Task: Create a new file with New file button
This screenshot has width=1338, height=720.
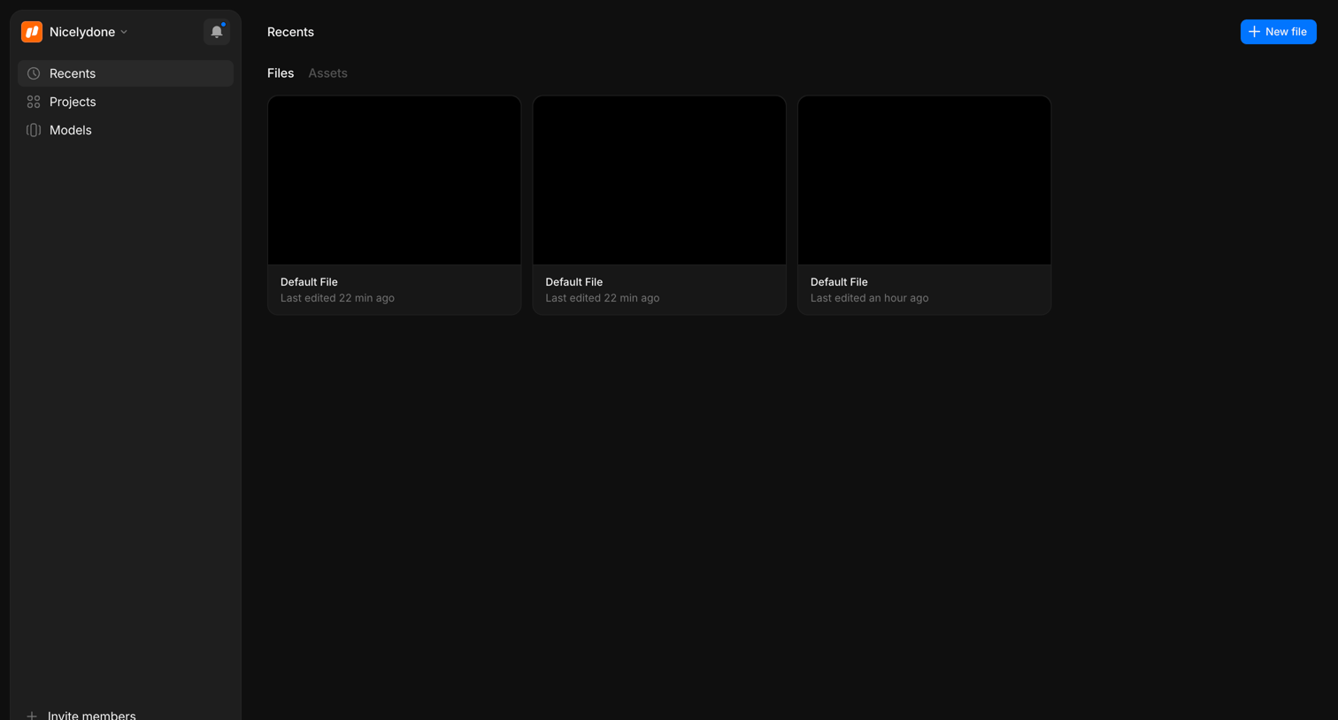Action: (x=1278, y=32)
